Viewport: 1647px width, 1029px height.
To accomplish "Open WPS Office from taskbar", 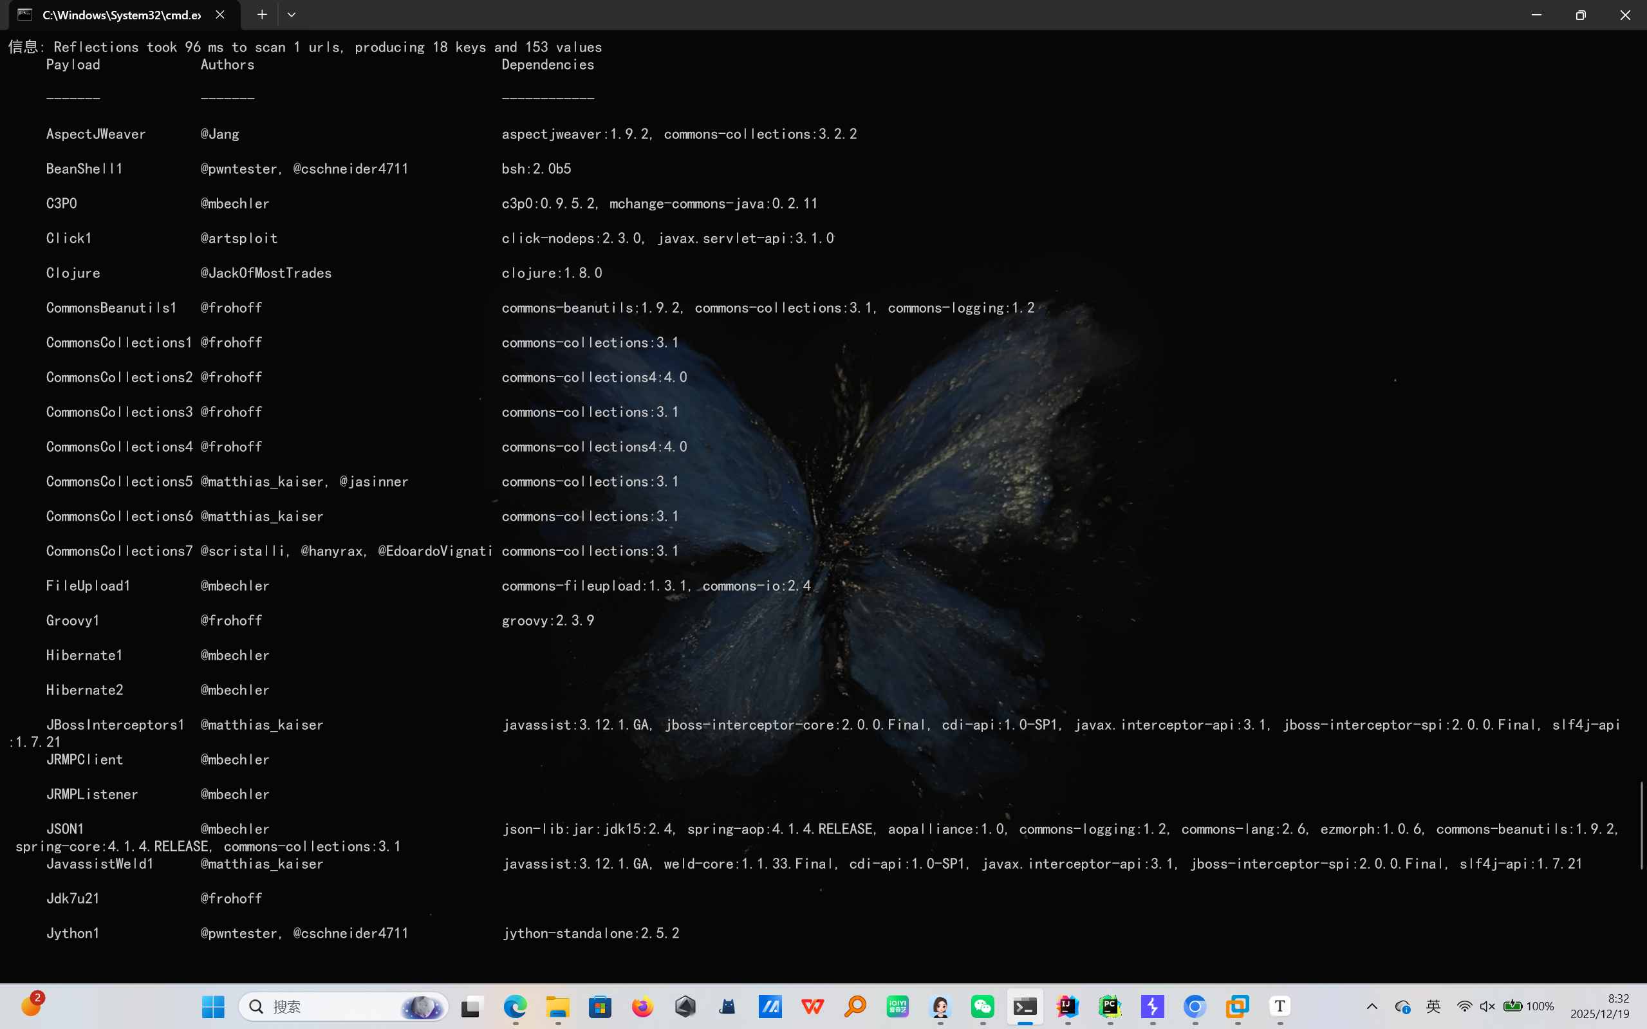I will 813,1006.
